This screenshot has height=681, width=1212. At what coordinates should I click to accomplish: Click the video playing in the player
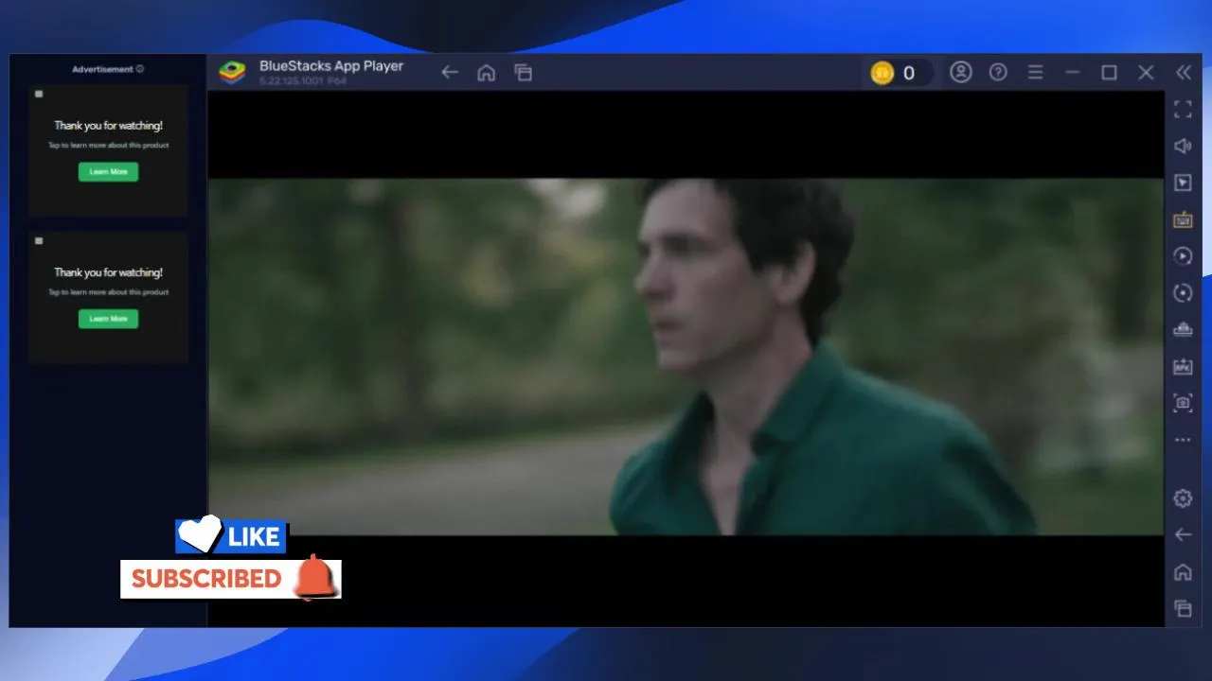pyautogui.click(x=686, y=358)
